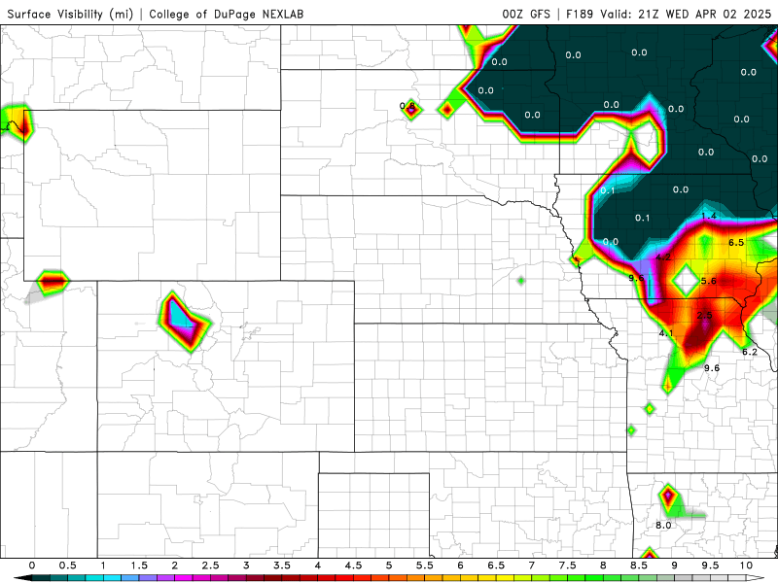This screenshot has width=778, height=583.
Task: Click the legend label '9.5'
Action: (710, 566)
